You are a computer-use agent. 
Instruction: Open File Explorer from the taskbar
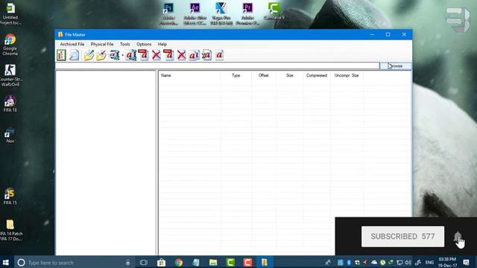pyautogui.click(x=213, y=262)
